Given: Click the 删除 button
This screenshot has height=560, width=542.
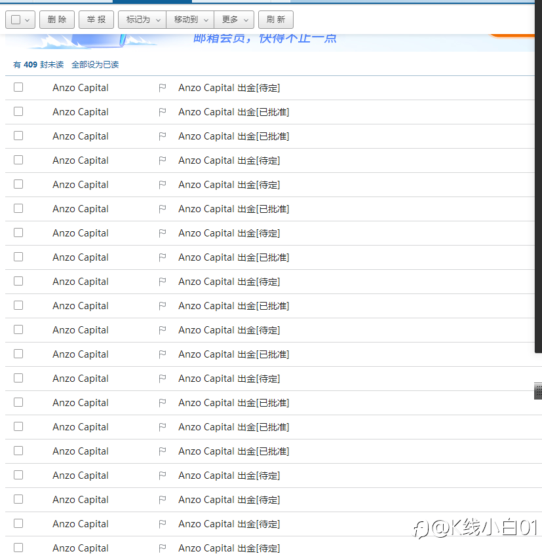Looking at the screenshot, I should coord(57,20).
